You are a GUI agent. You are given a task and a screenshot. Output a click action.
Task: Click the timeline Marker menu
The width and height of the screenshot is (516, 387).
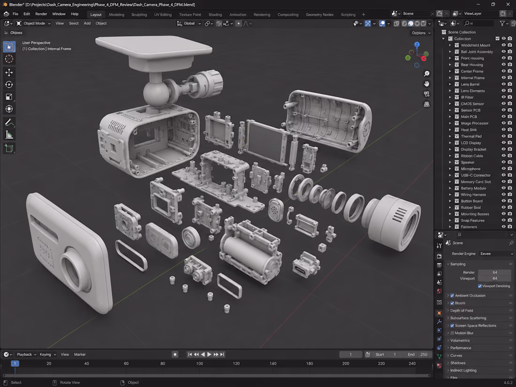pyautogui.click(x=80, y=355)
